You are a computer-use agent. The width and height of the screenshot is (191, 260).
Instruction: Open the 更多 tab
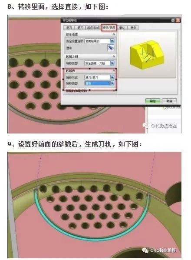coord(133,28)
